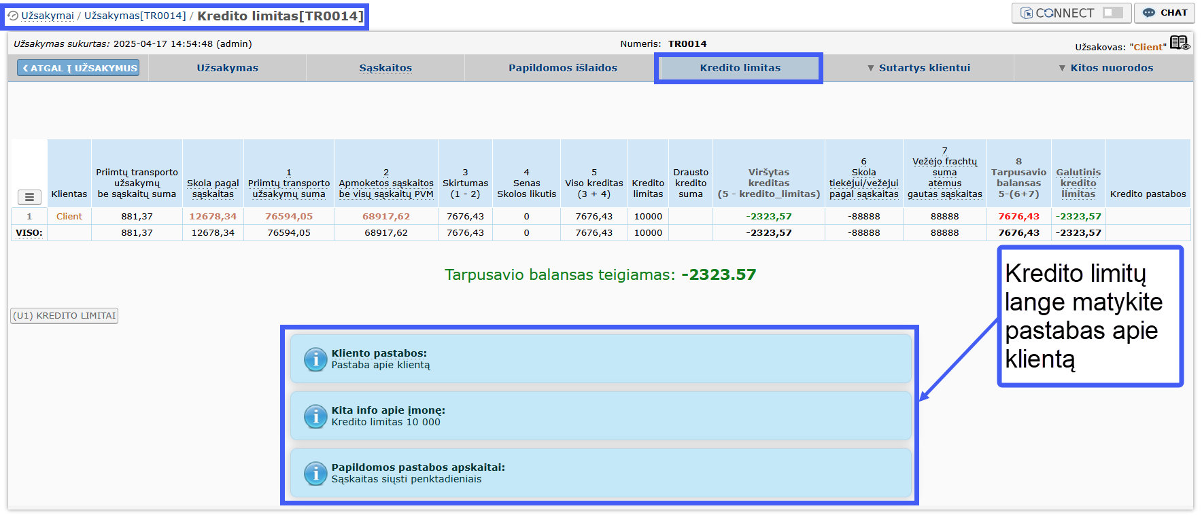Click the value 12678,34 in Client row
This screenshot has width=1202, height=517.
click(213, 217)
